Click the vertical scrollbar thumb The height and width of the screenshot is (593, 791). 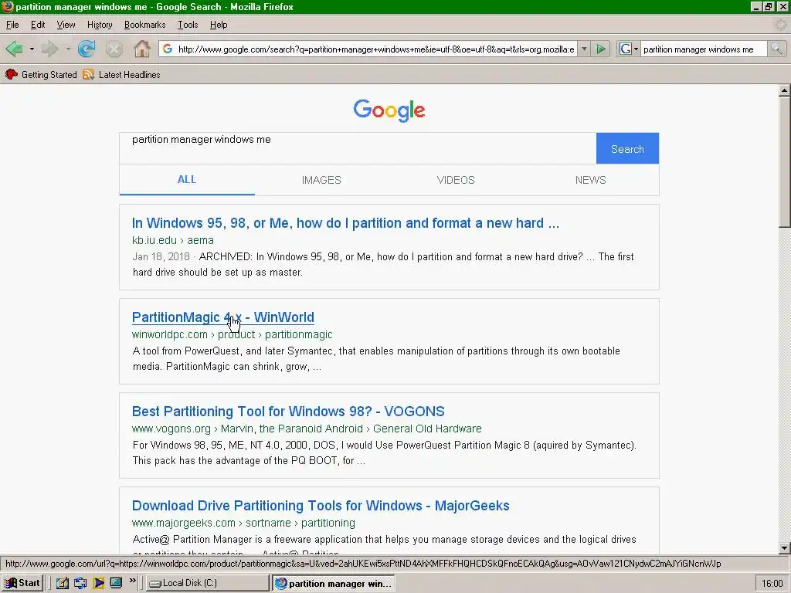click(x=785, y=162)
